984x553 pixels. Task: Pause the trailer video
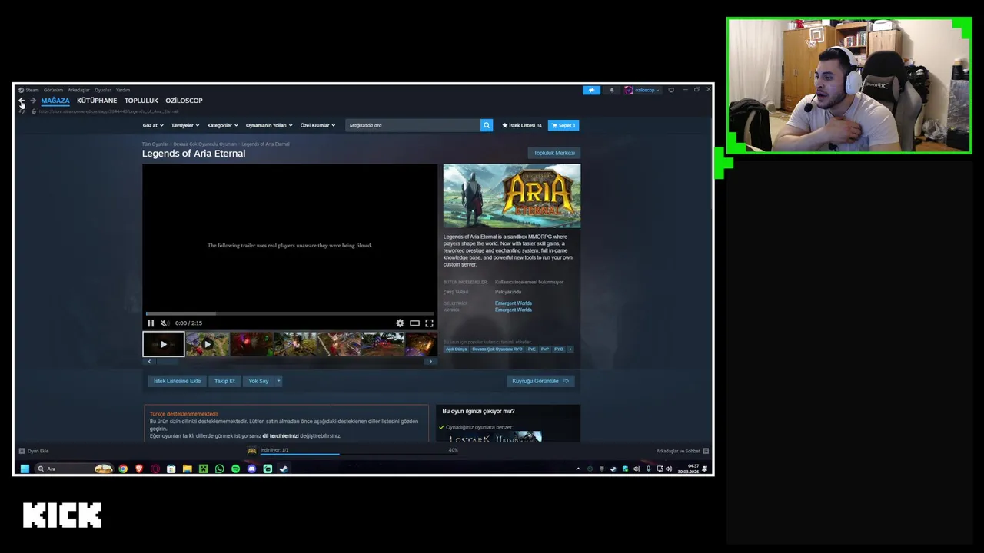(x=151, y=323)
